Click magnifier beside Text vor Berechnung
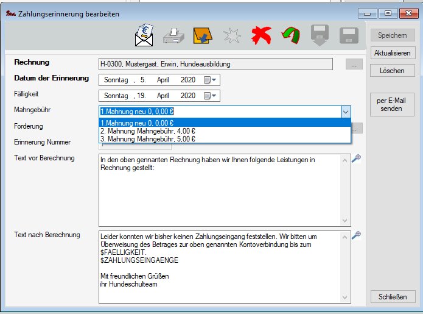 [x=357, y=159]
